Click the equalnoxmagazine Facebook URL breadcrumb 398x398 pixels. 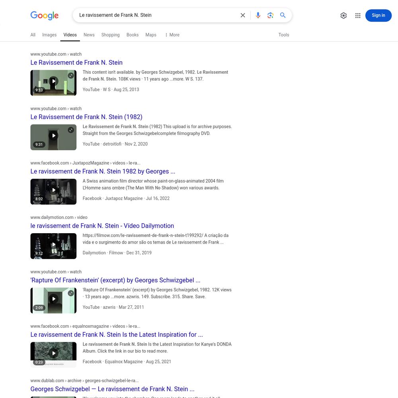click(85, 326)
